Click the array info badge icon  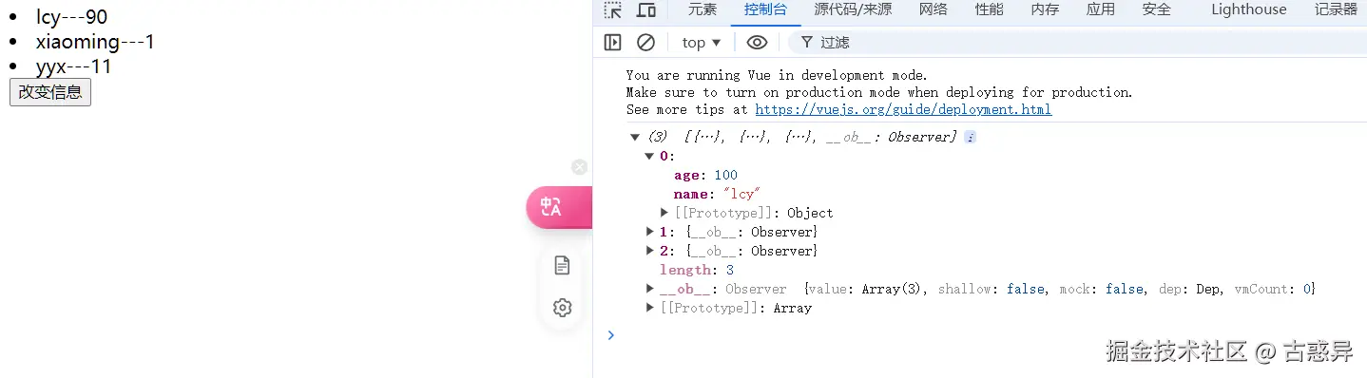coord(970,138)
